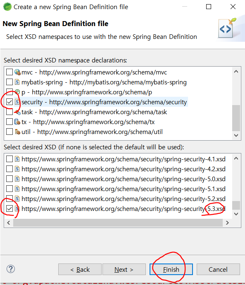The height and width of the screenshot is (285, 245).
Task: Go to previous page with Back
Action: coord(80,269)
